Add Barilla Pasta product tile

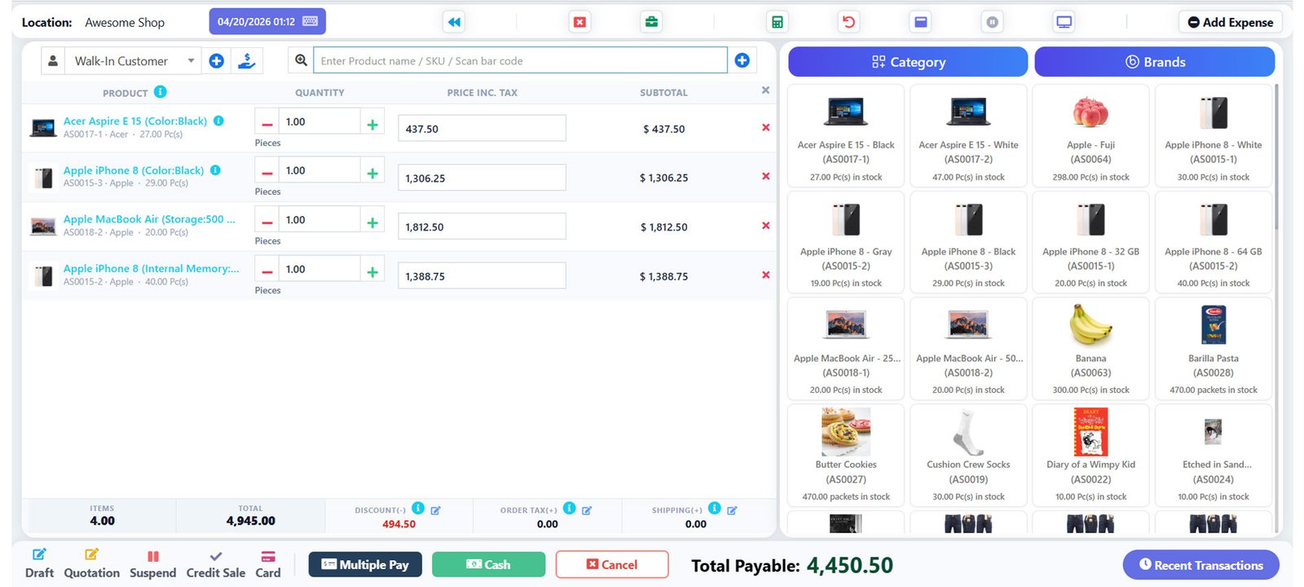pos(1214,348)
